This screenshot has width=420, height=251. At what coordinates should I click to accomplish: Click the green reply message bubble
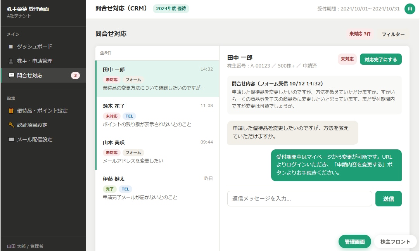(336, 165)
